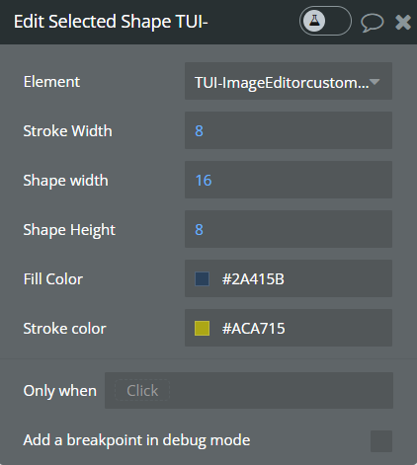417x465 pixels.
Task: Click the Stroke Width field
Action: click(x=289, y=130)
